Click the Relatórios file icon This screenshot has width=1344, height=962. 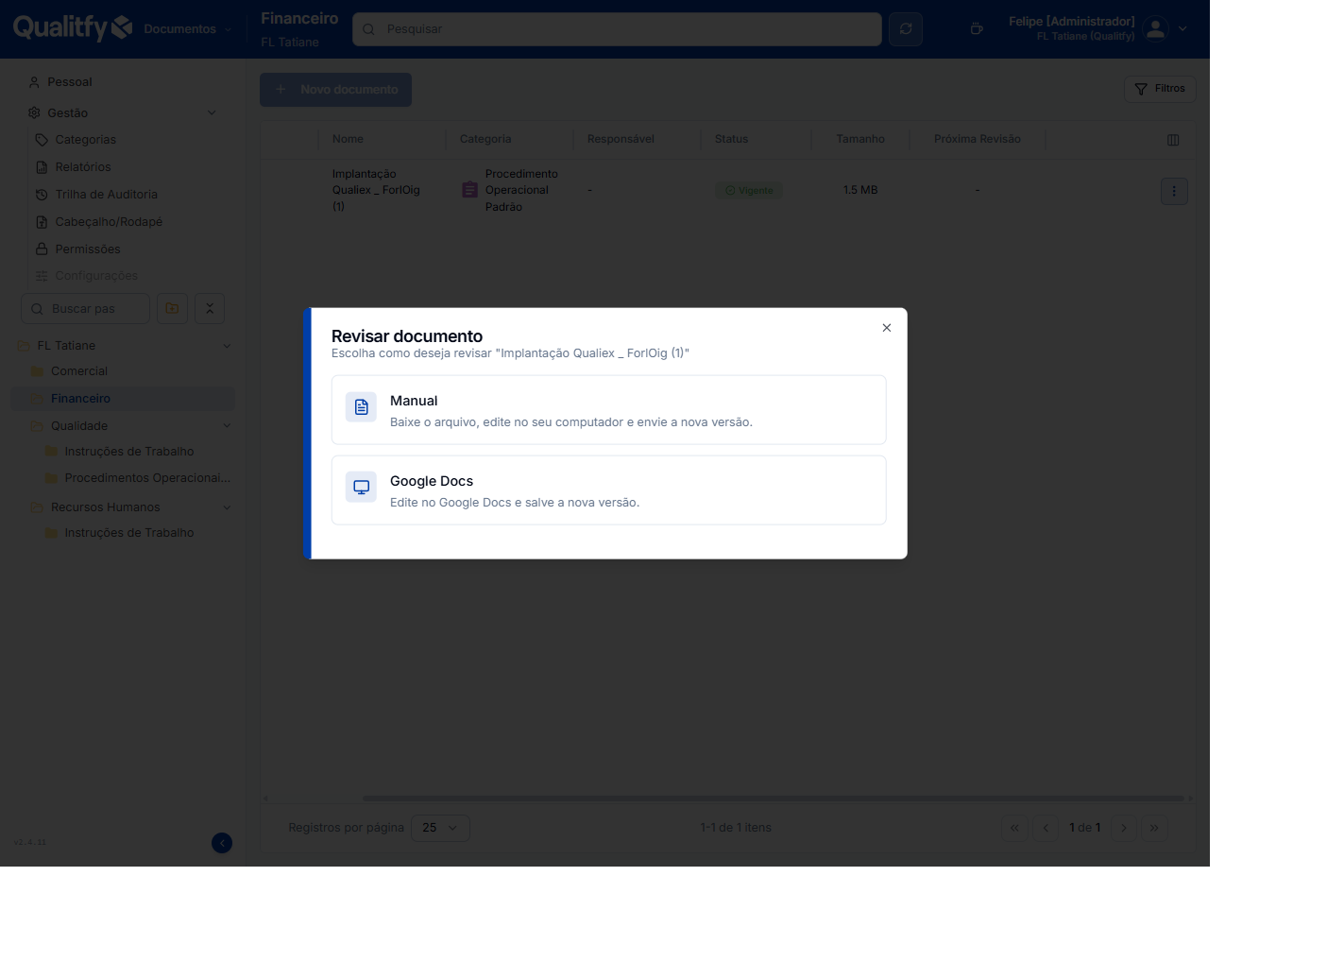point(42,167)
